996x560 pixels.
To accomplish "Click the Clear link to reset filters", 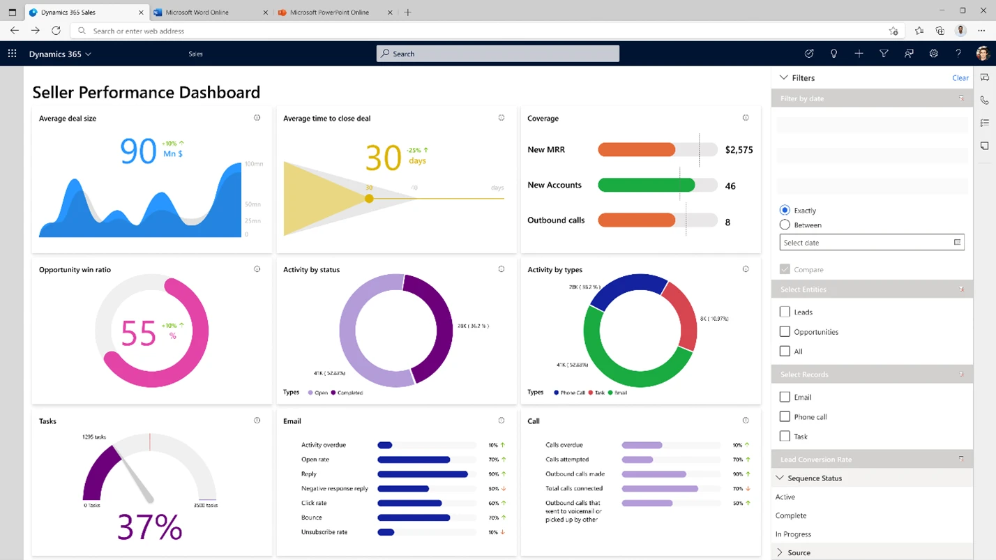I will coord(960,77).
